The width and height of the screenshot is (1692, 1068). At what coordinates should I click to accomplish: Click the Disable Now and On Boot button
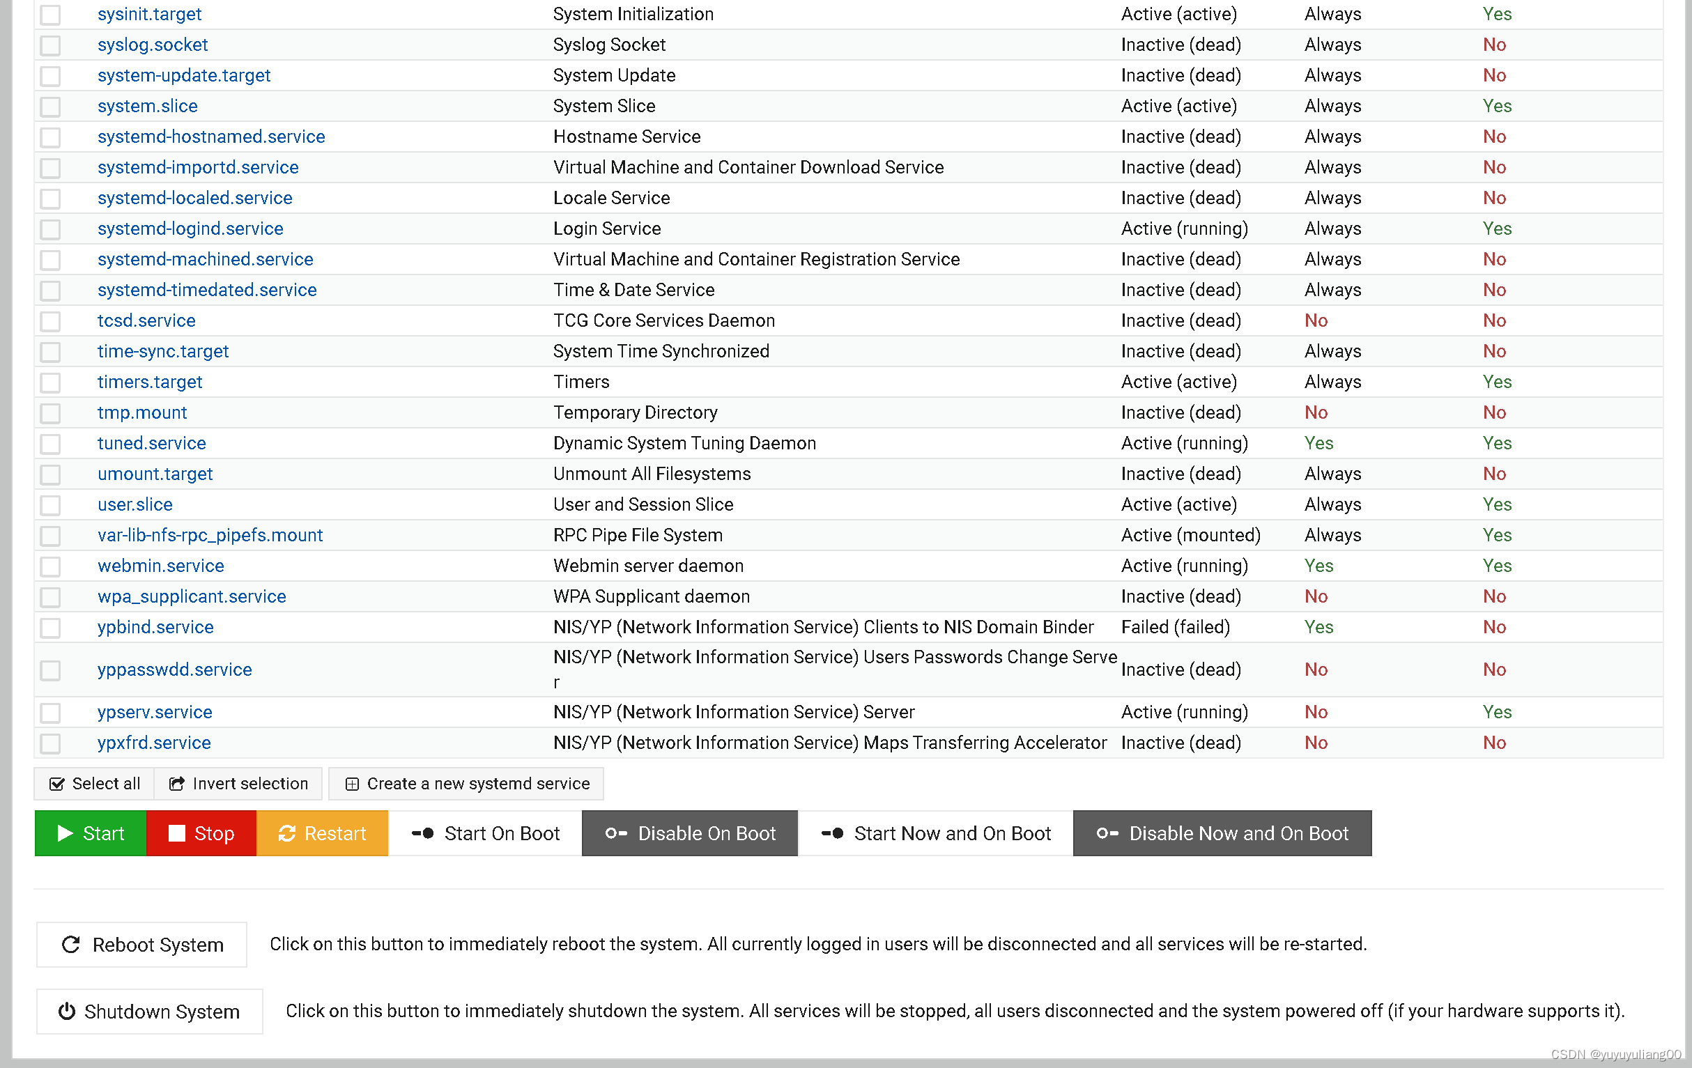tap(1222, 833)
